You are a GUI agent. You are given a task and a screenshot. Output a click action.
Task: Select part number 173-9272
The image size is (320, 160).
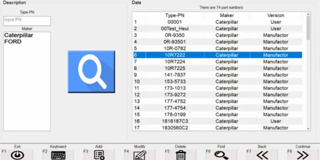[218, 95]
